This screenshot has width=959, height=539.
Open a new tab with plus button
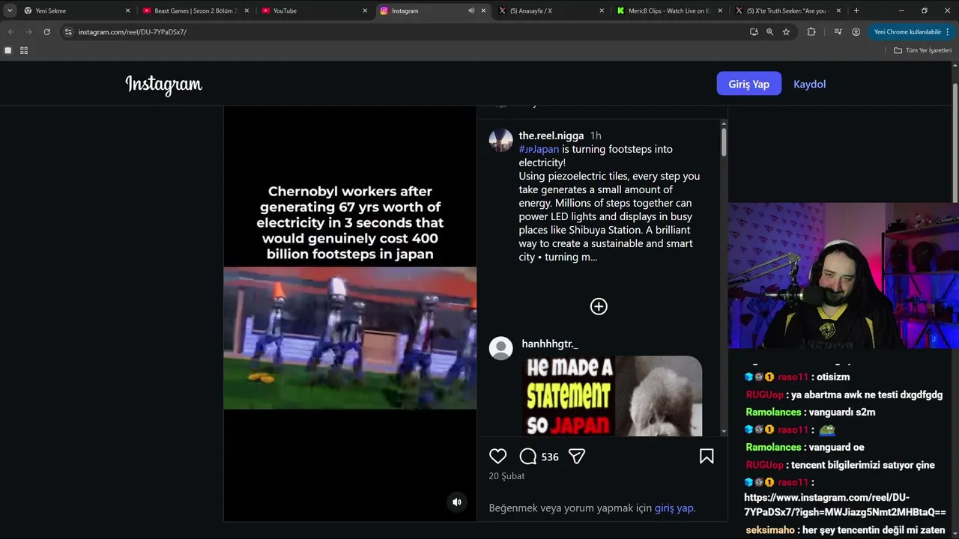click(x=856, y=10)
